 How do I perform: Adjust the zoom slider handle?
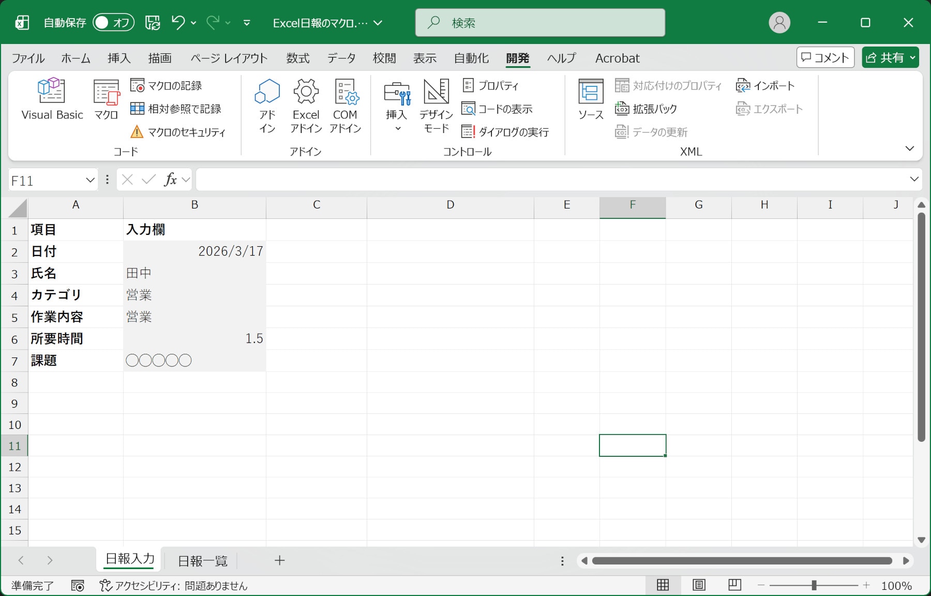(814, 585)
